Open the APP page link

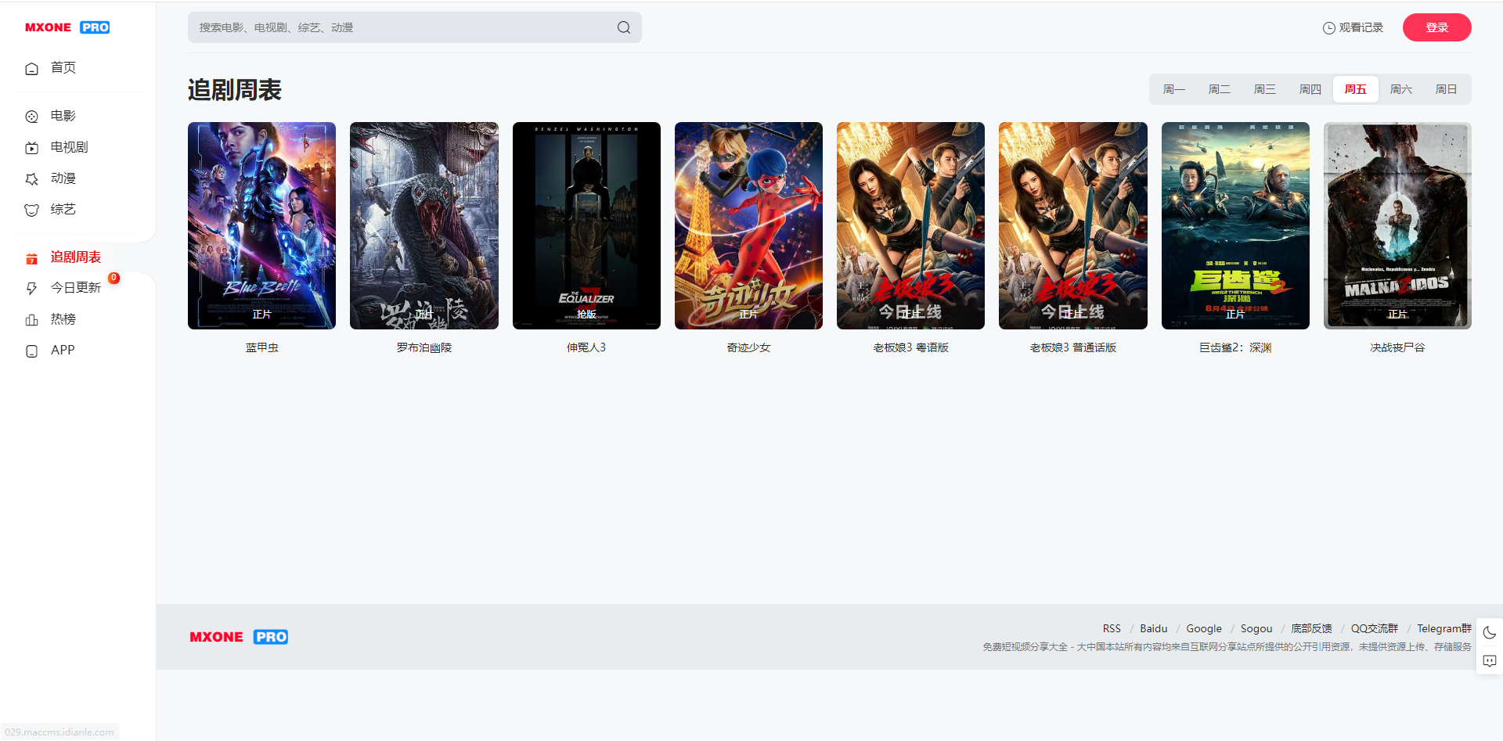pos(63,351)
